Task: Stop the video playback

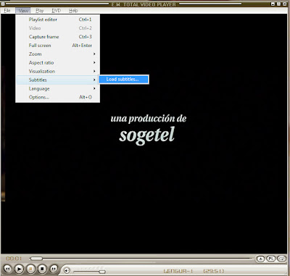Action: click(x=42, y=269)
